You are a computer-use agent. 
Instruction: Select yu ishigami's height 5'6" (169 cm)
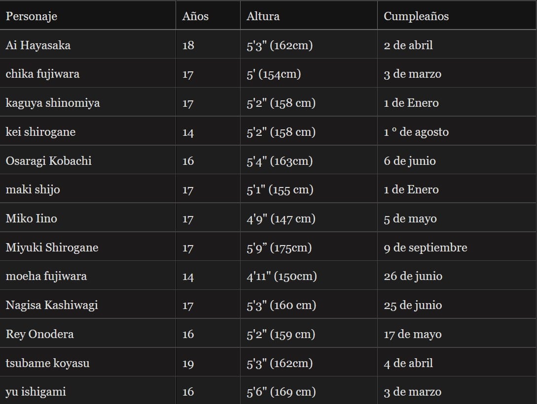[281, 392]
